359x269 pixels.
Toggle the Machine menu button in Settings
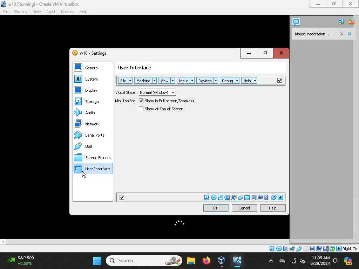(143, 81)
